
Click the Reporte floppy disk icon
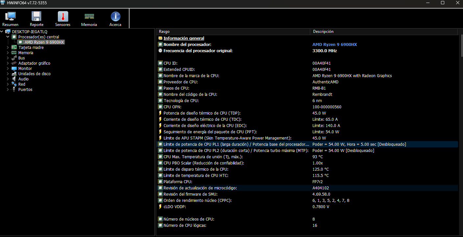[x=36, y=16]
